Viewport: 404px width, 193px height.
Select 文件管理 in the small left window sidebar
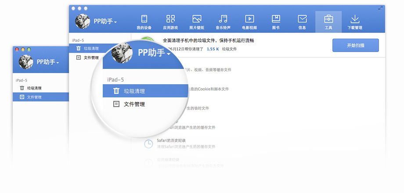click(x=34, y=97)
